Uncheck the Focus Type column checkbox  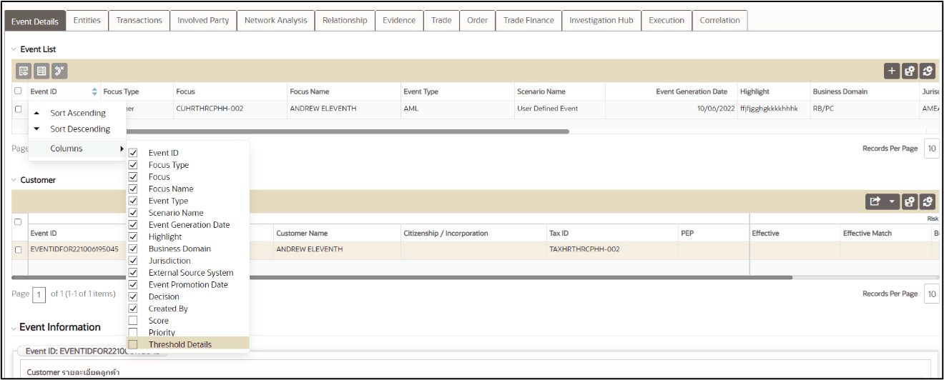point(133,165)
